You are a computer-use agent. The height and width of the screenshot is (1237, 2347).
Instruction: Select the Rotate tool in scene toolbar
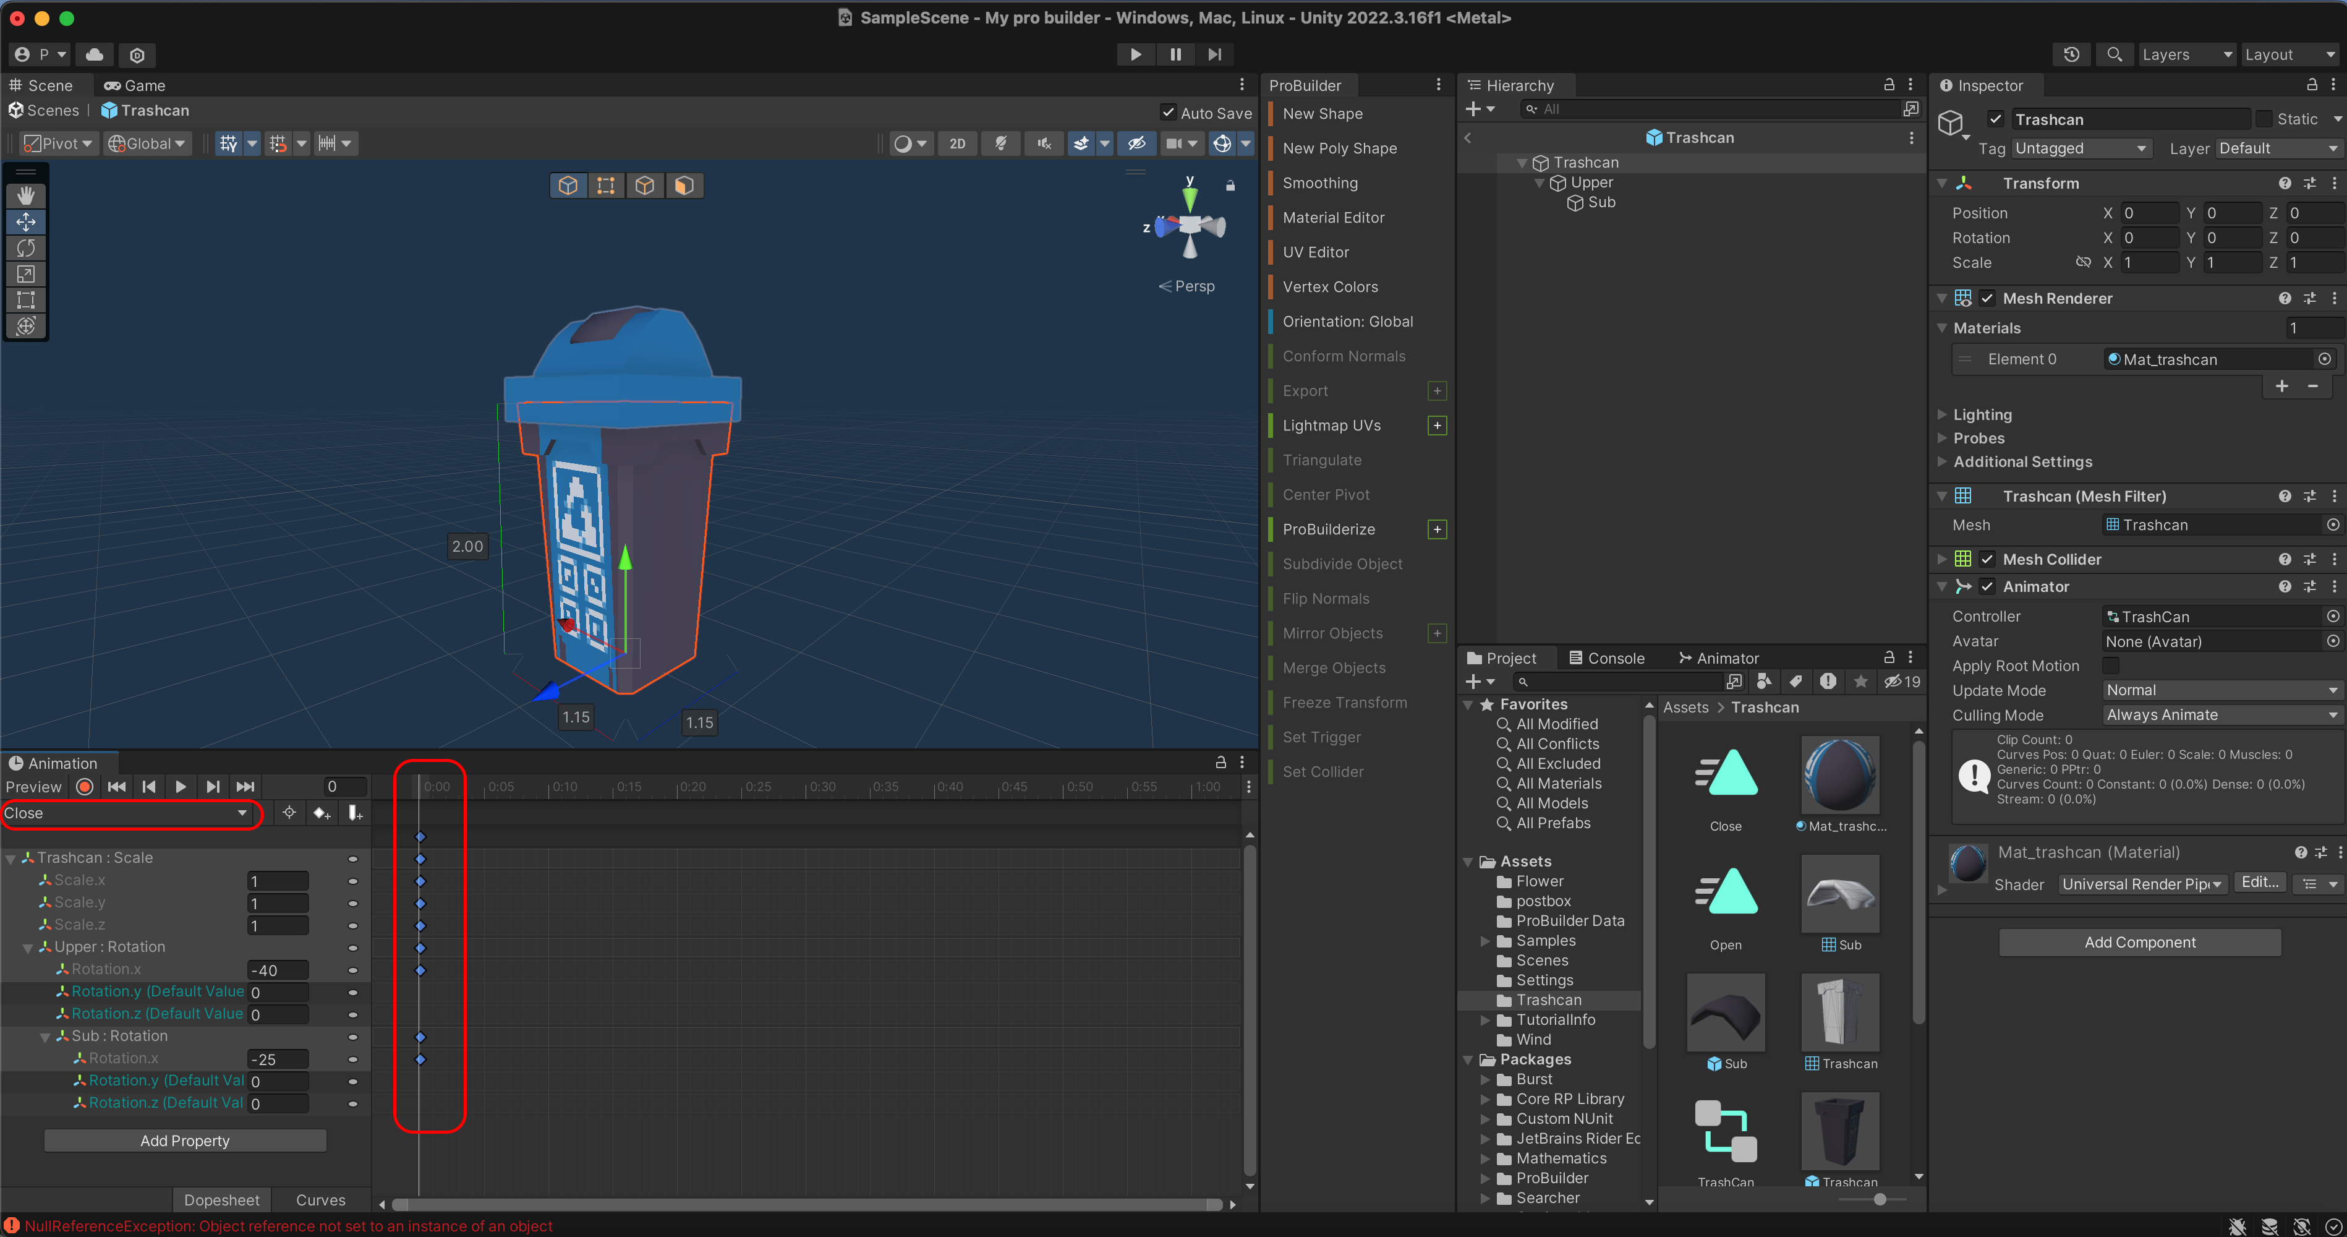coord(25,248)
